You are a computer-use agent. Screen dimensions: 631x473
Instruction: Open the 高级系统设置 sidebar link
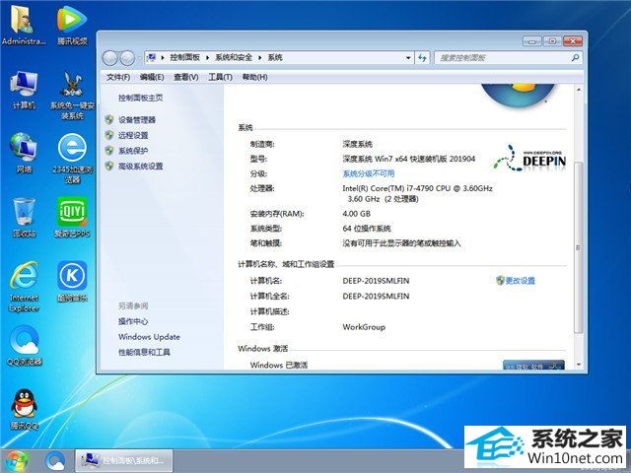[x=140, y=167]
